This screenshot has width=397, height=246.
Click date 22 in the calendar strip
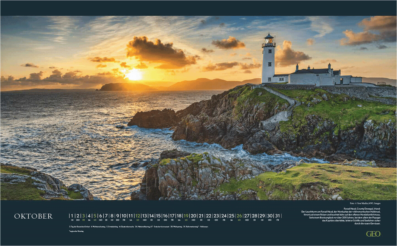tap(209, 216)
